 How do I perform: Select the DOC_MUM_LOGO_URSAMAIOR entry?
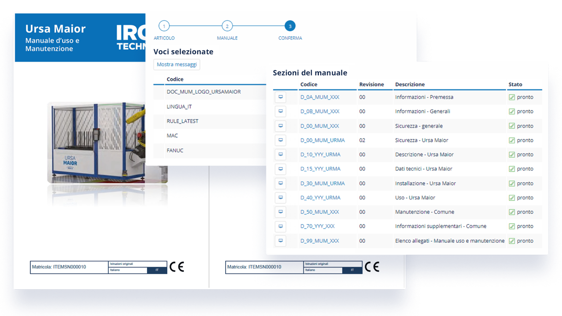204,92
